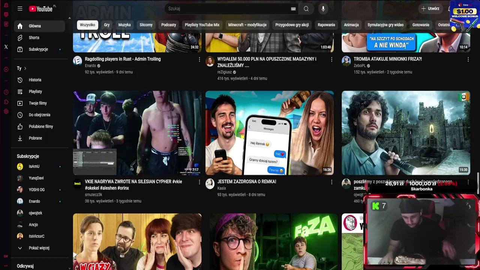The image size is (480, 270).
Task: Open options for Ragdolling players in Rust video
Action: pos(199,59)
